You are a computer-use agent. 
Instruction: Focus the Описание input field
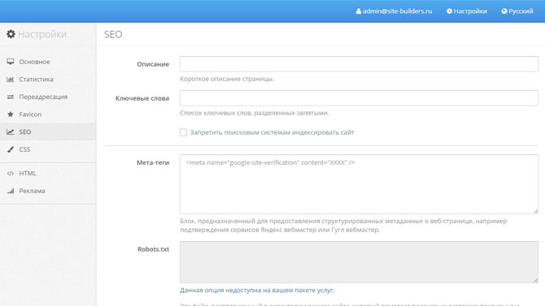tap(359, 64)
